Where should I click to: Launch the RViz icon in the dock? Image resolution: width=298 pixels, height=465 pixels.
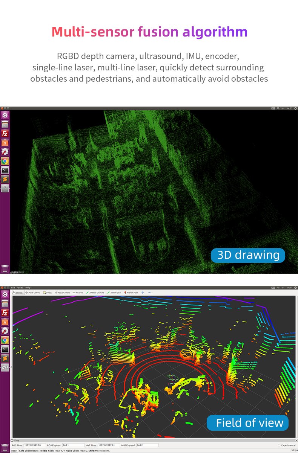pyautogui.click(x=5, y=367)
